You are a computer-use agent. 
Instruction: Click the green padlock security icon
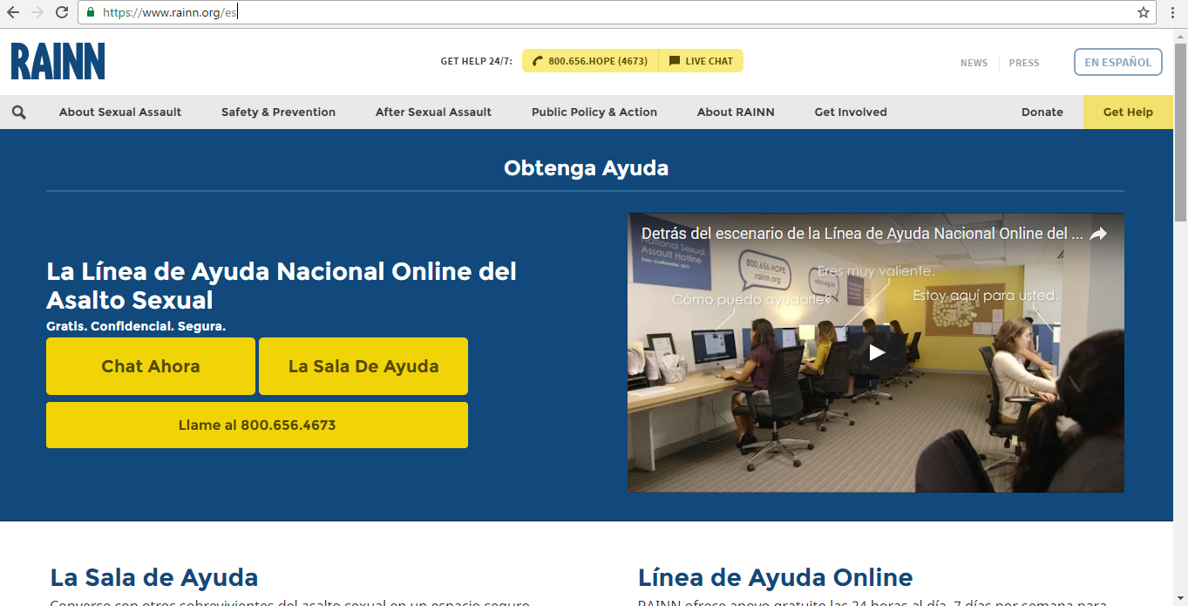(91, 12)
